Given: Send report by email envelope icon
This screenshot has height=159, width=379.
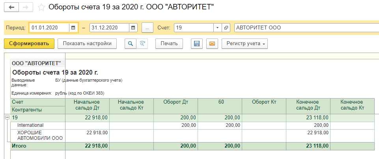Looking at the screenshot, I should pyautogui.click(x=212, y=44).
